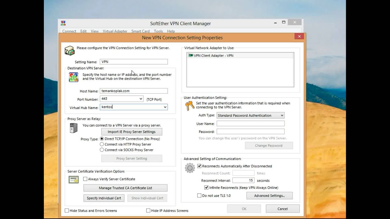Toggle Reconnects Automatically After Disconnected
Viewport: 390px width, 219px height.
pos(199,166)
